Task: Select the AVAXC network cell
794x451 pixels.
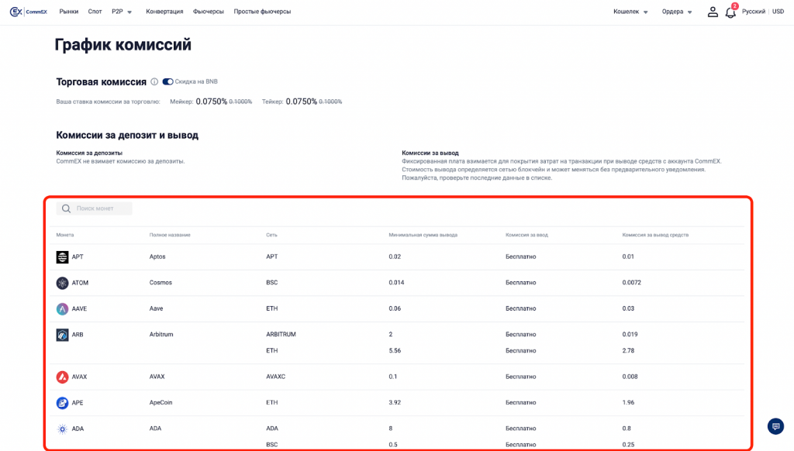Action: (x=275, y=377)
